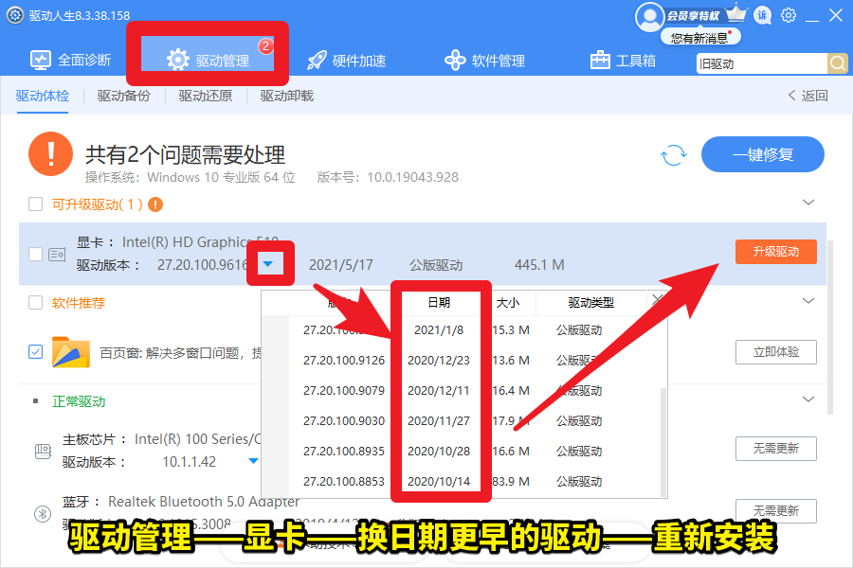Open the 工具箱 tab
Screen dimensions: 853x568
click(623, 61)
